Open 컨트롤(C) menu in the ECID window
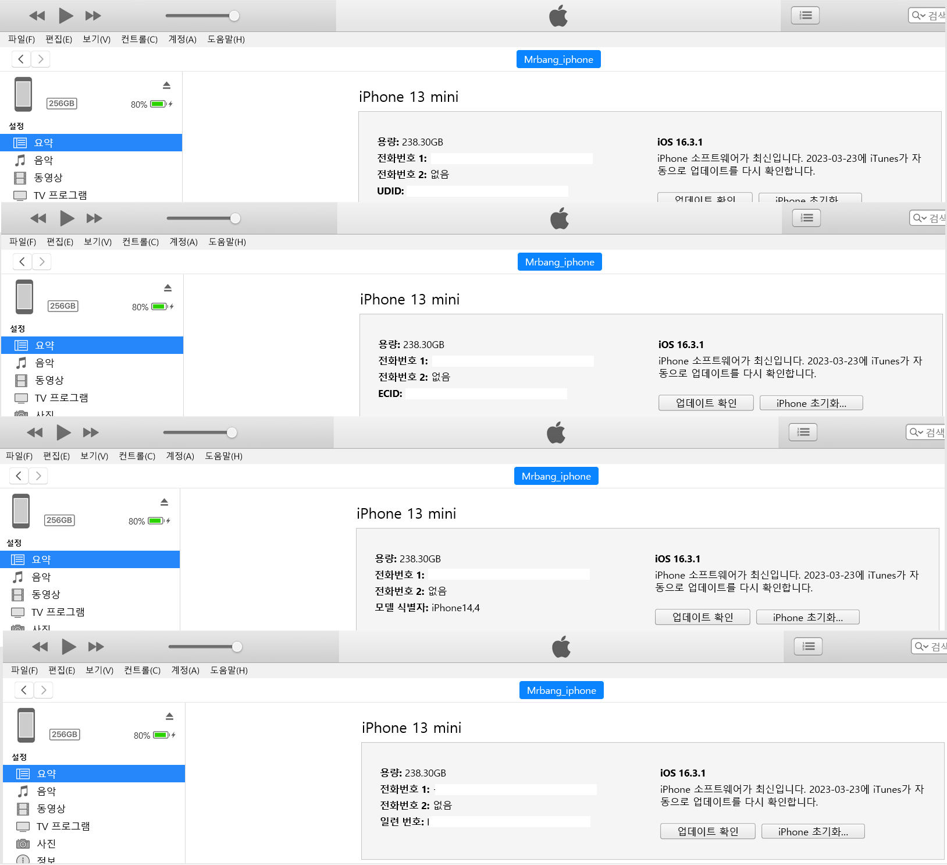The width and height of the screenshot is (947, 865). click(141, 242)
